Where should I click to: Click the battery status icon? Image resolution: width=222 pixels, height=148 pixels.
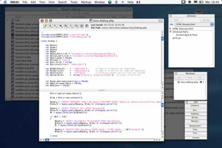click(201, 2)
